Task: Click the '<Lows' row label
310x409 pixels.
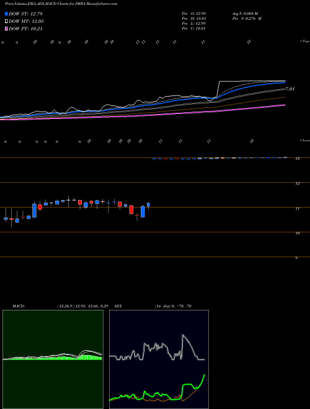Action: pyautogui.click(x=304, y=140)
